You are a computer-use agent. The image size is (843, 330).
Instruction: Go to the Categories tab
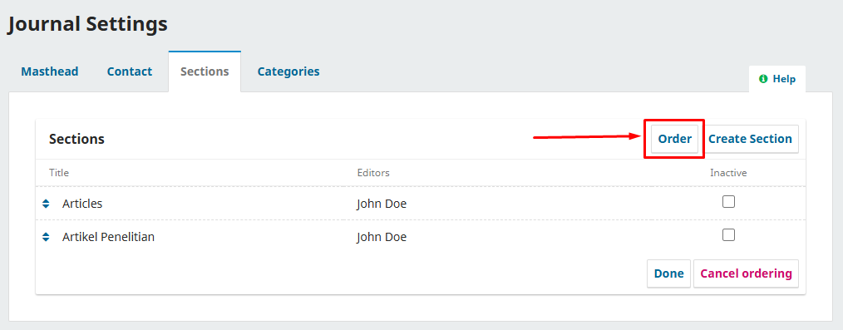click(288, 71)
